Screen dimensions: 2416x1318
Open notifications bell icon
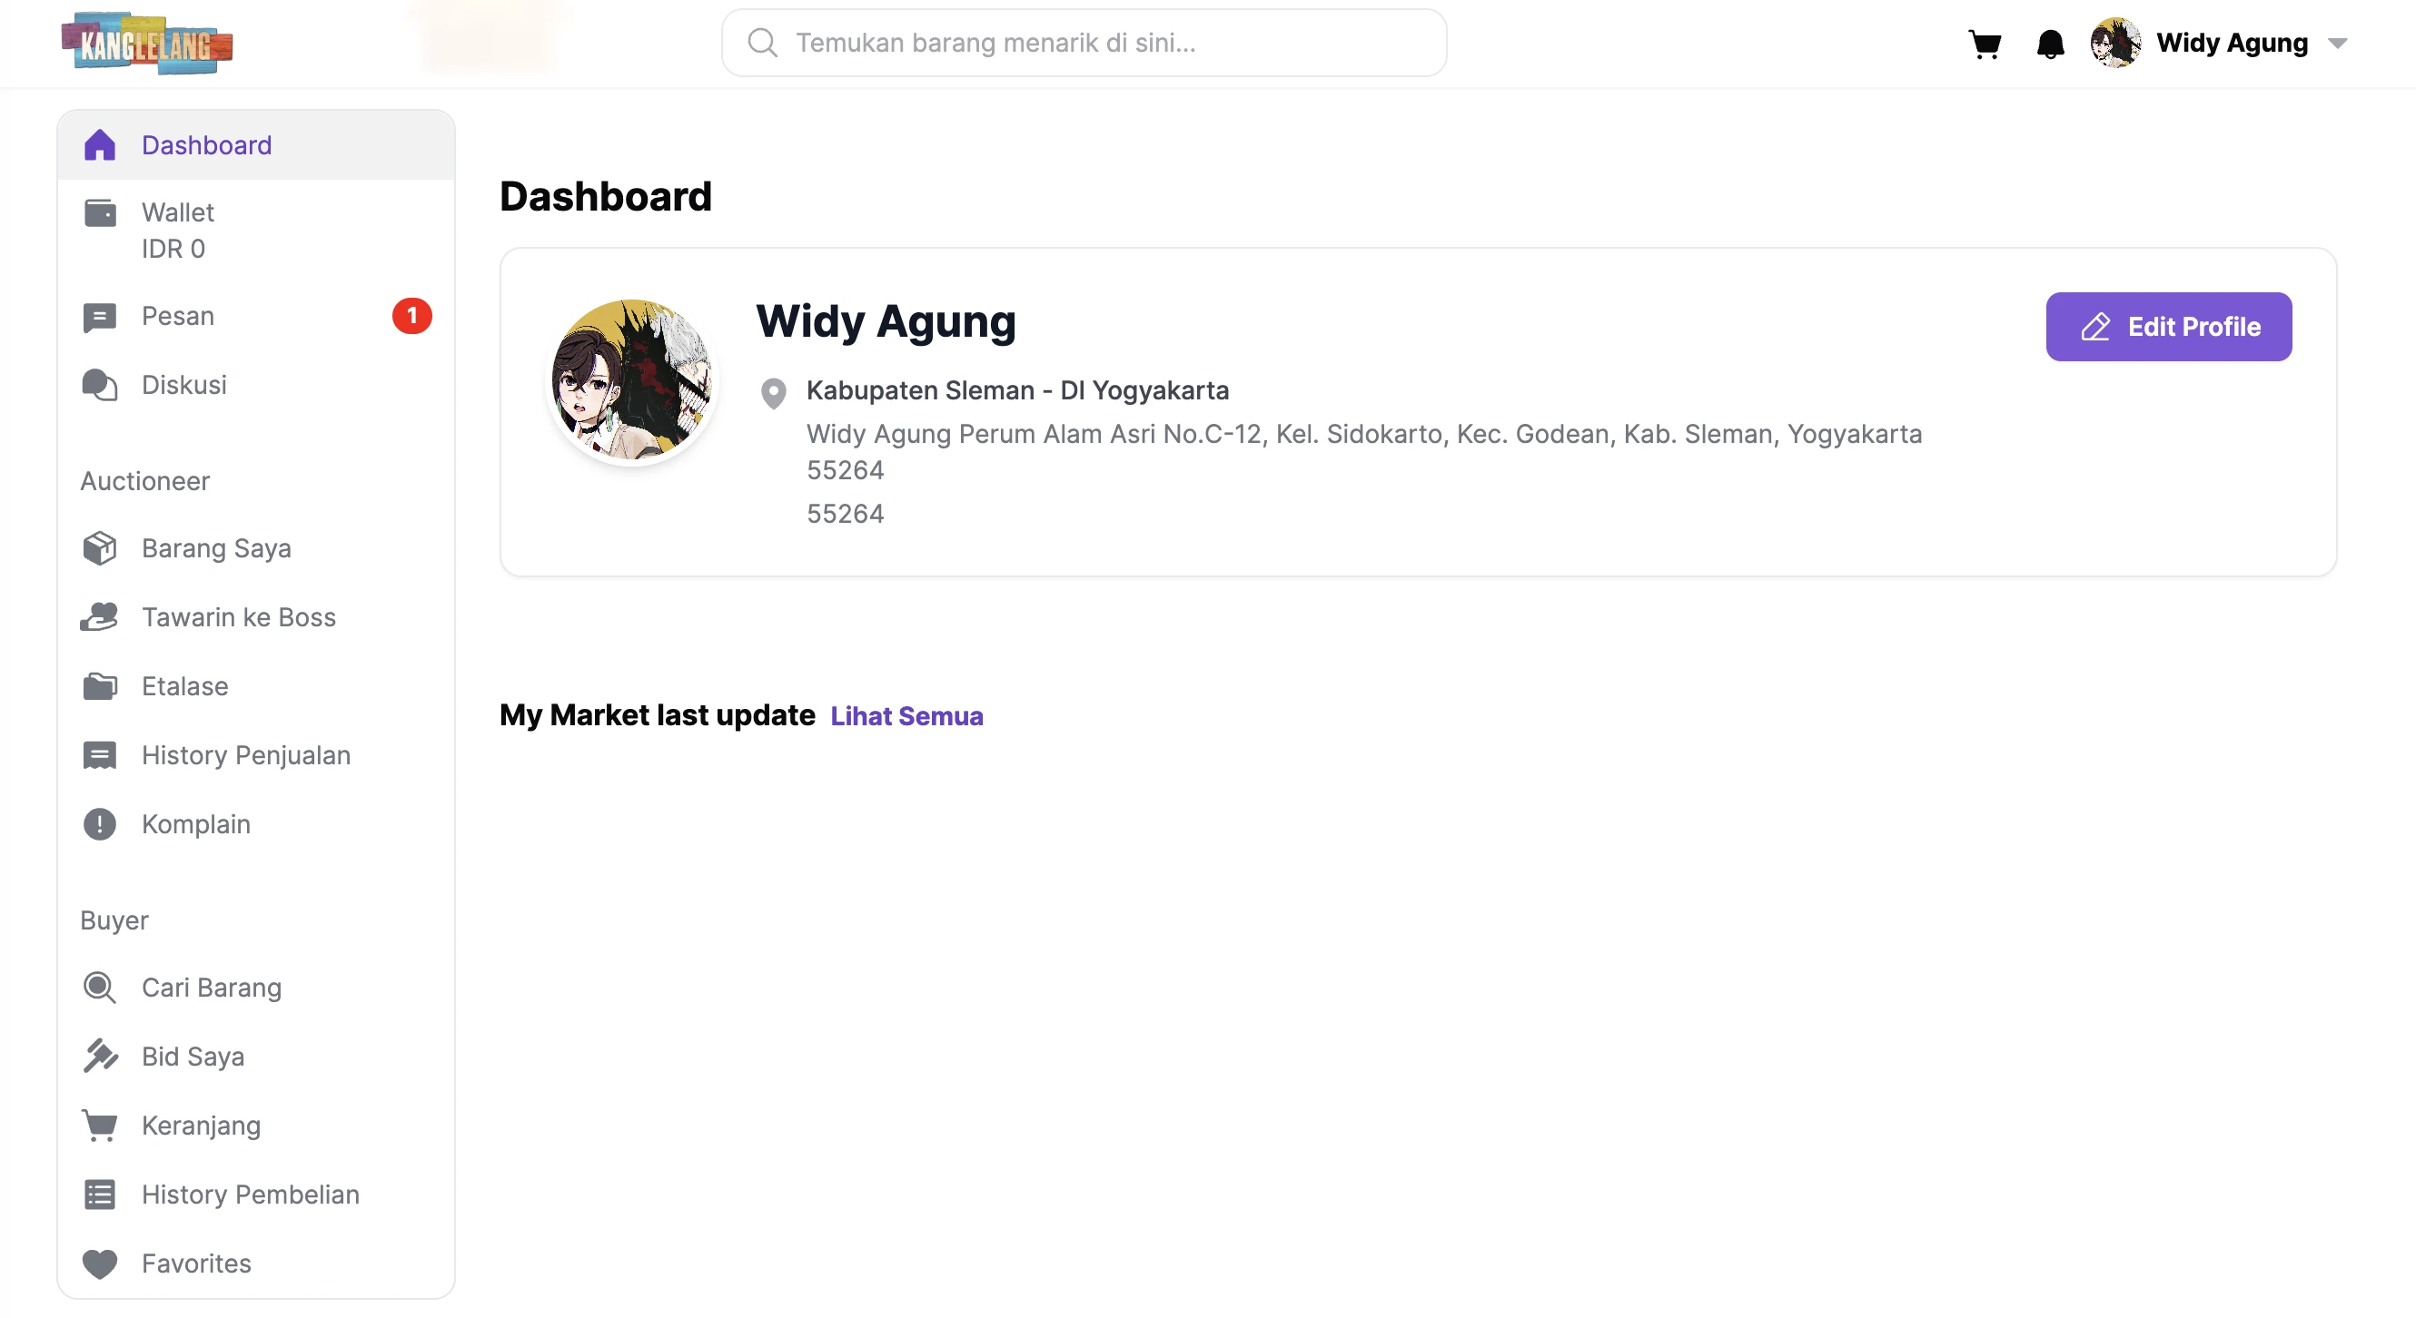(2050, 44)
